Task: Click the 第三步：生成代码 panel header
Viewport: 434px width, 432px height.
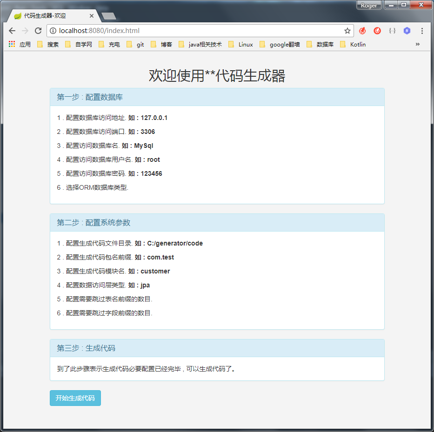Action: pos(217,348)
